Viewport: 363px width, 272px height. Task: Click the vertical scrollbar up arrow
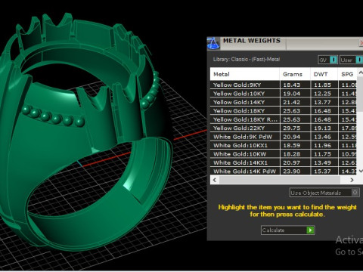(361, 73)
